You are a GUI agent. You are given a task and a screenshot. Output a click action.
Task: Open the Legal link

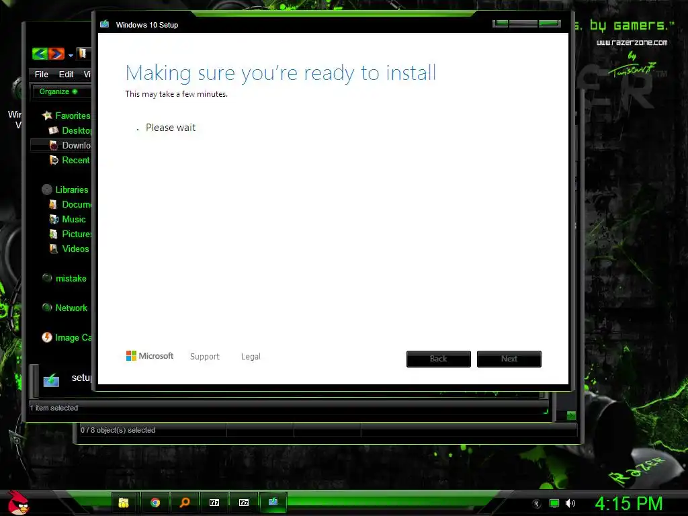[x=251, y=356]
